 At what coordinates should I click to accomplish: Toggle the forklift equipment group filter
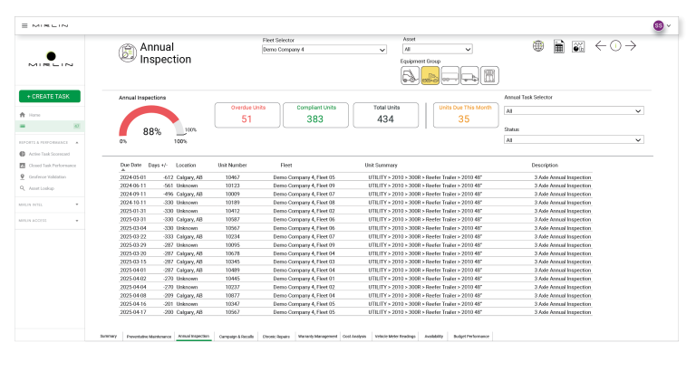pos(410,76)
